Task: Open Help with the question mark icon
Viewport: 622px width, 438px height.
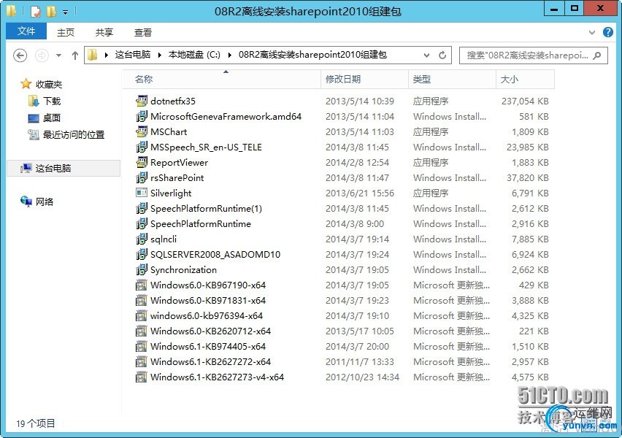Action: tap(607, 32)
